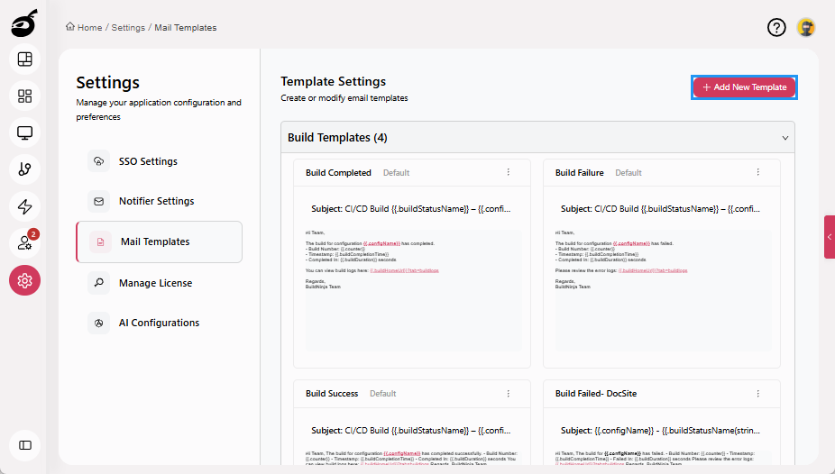Open the dashboard layout icon in sidebar
The image size is (835, 474).
(x=24, y=59)
